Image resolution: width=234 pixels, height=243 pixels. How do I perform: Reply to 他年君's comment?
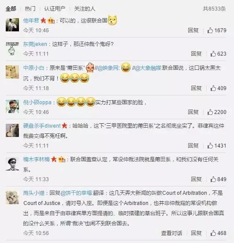[193, 30]
